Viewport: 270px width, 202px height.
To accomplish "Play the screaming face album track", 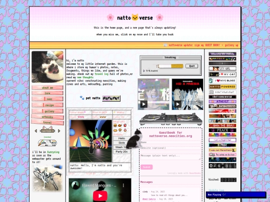I will coord(144,104).
